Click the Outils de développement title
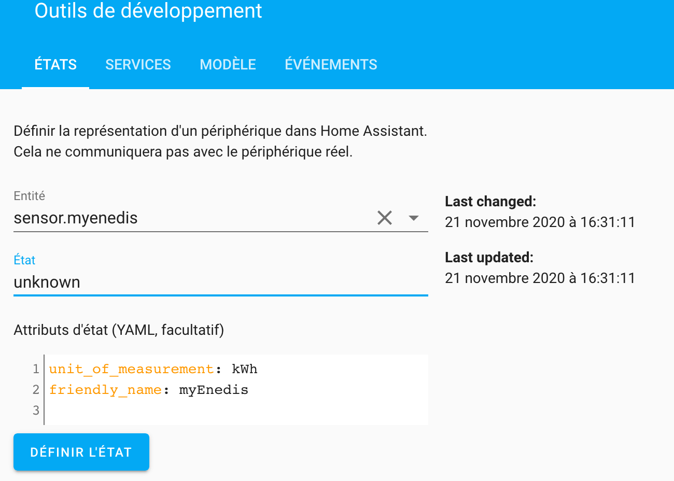 pos(148,11)
